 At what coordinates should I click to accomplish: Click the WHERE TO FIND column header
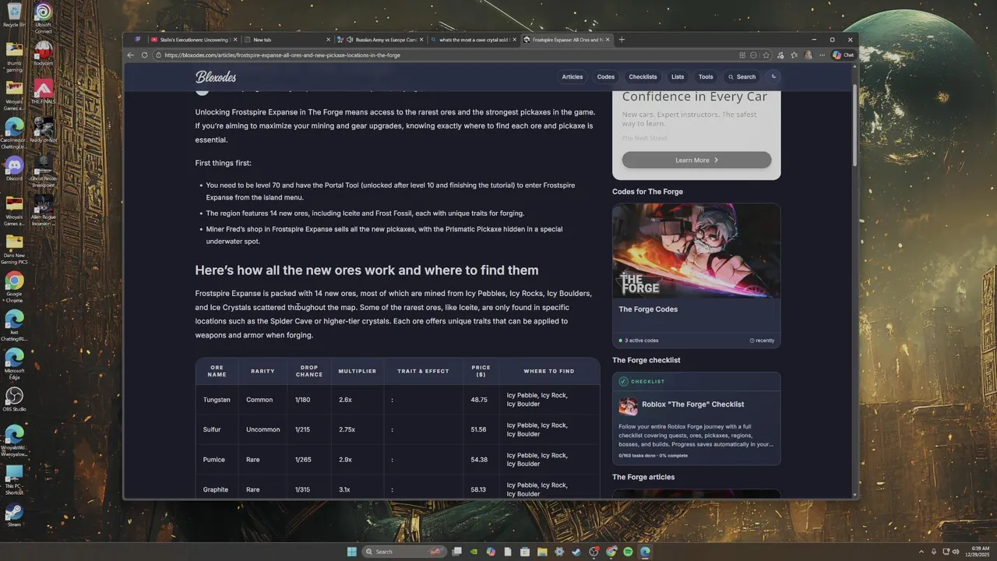coord(549,371)
